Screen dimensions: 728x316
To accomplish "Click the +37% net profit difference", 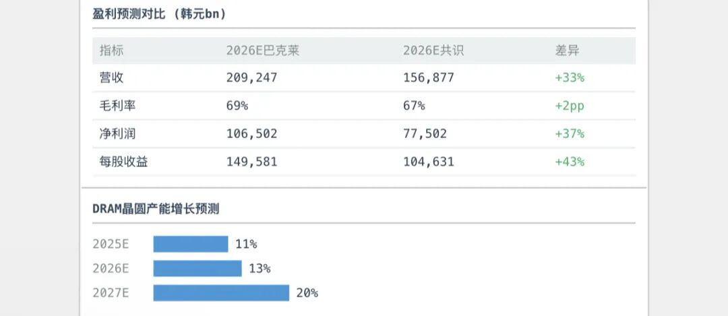I will tap(570, 133).
